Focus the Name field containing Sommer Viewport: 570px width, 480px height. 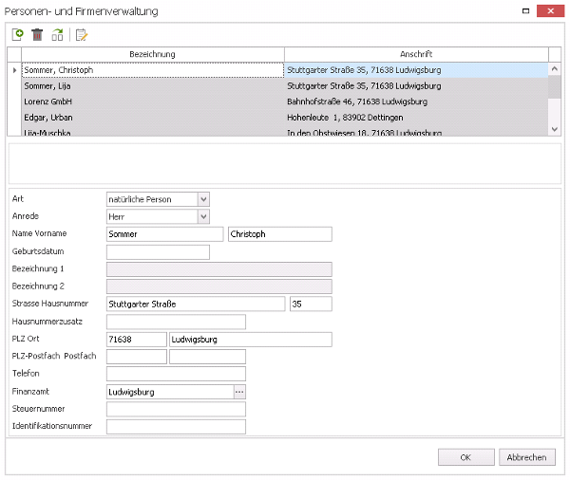[x=164, y=234]
